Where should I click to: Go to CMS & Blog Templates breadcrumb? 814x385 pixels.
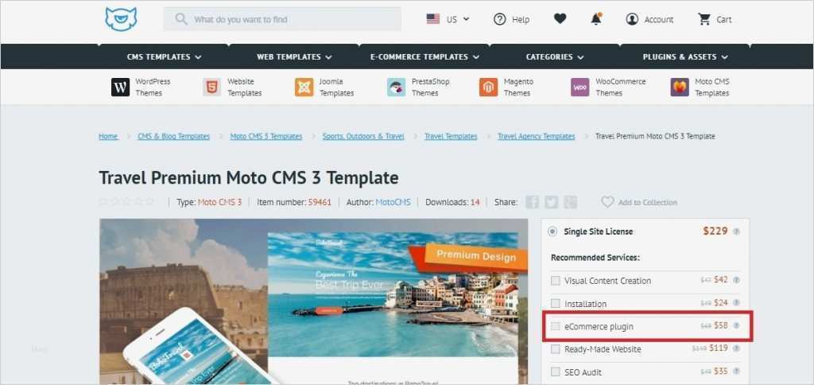point(174,136)
